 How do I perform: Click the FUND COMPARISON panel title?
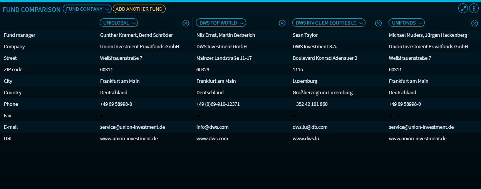point(32,10)
